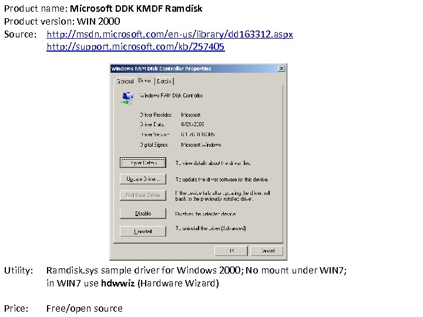Switch to the General tab
Viewport: 423px width, 317px height.
point(125,81)
